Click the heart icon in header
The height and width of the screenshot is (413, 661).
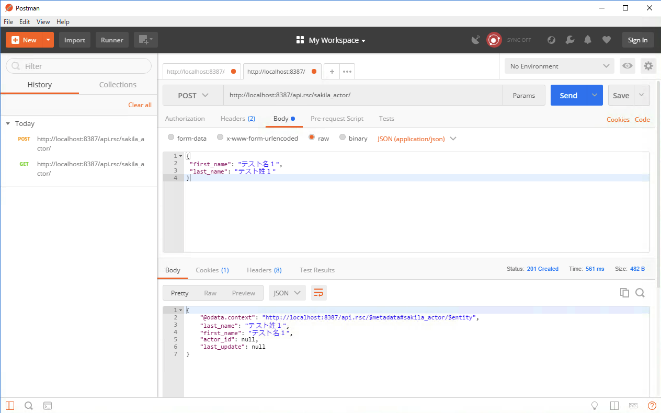[607, 40]
